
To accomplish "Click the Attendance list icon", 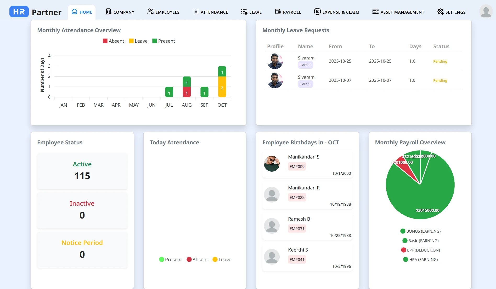I will (x=195, y=12).
